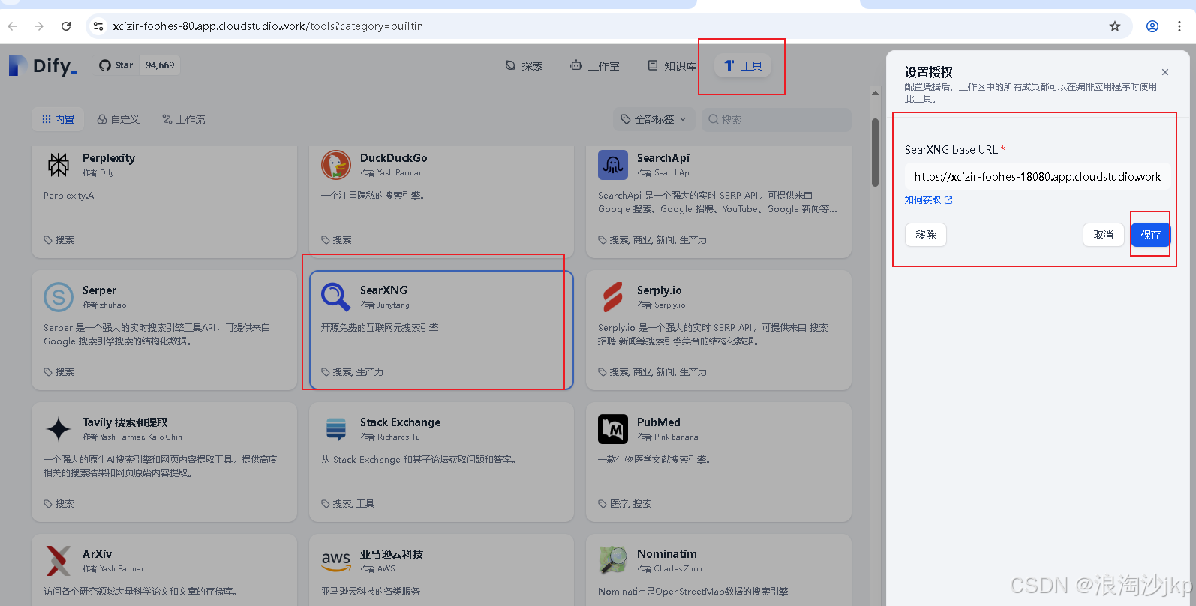This screenshot has width=1196, height=606.
Task: Open the Tavily star icon
Action: pos(59,429)
